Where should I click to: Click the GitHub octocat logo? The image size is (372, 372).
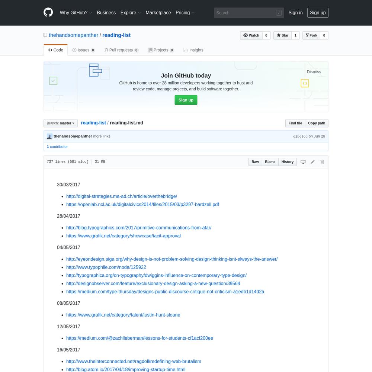(x=48, y=12)
